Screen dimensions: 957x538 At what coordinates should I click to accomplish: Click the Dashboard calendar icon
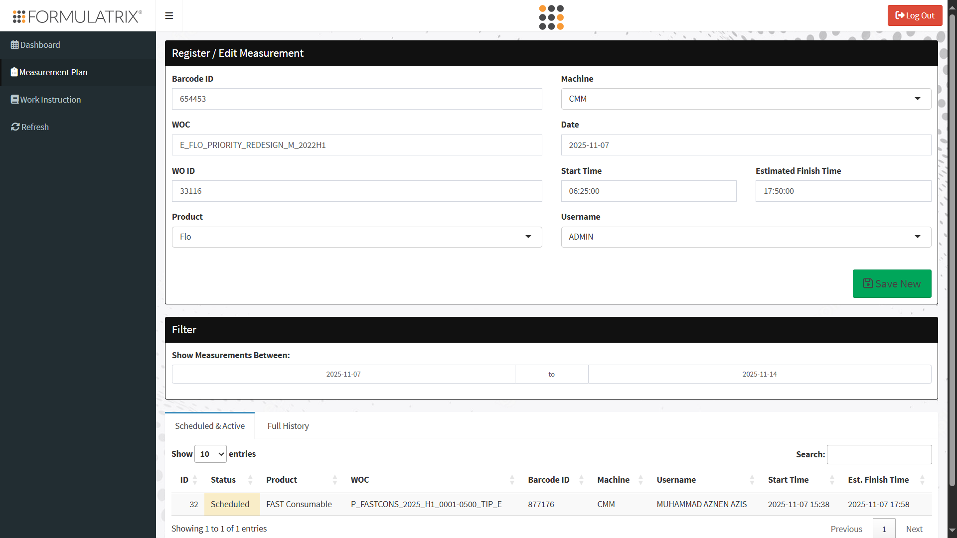pyautogui.click(x=15, y=45)
